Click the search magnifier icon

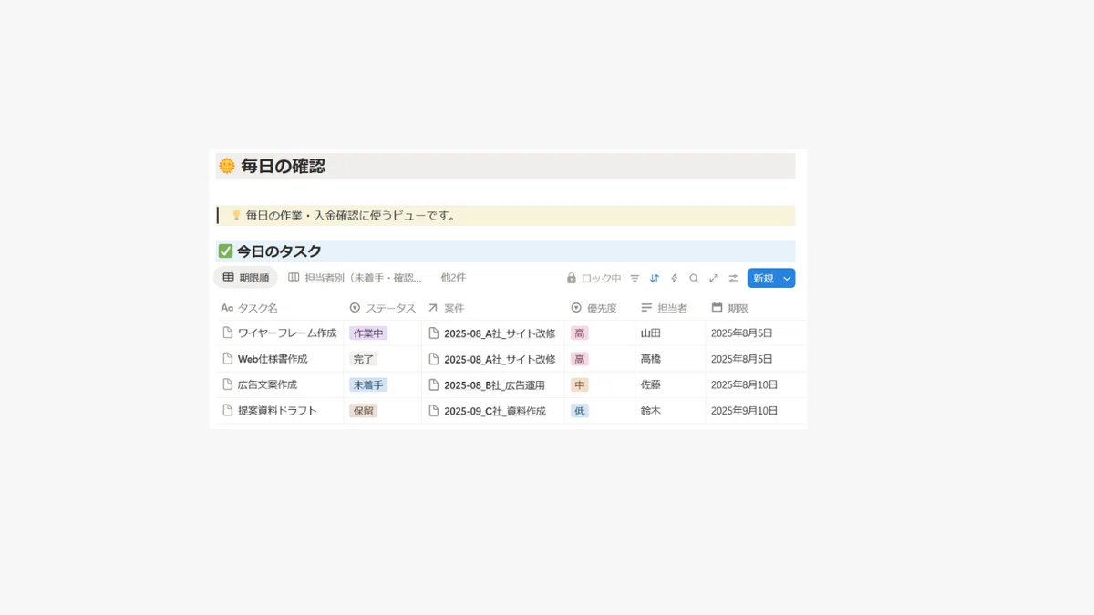694,278
